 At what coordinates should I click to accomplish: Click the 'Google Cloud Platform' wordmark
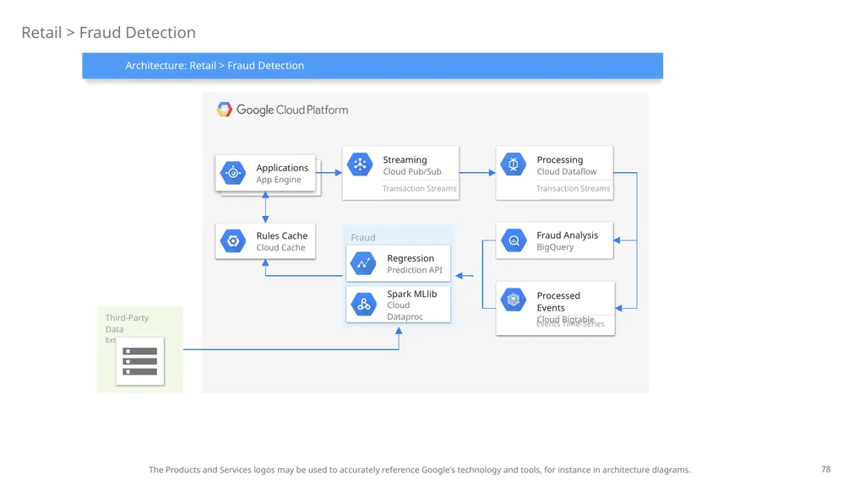pos(292,110)
